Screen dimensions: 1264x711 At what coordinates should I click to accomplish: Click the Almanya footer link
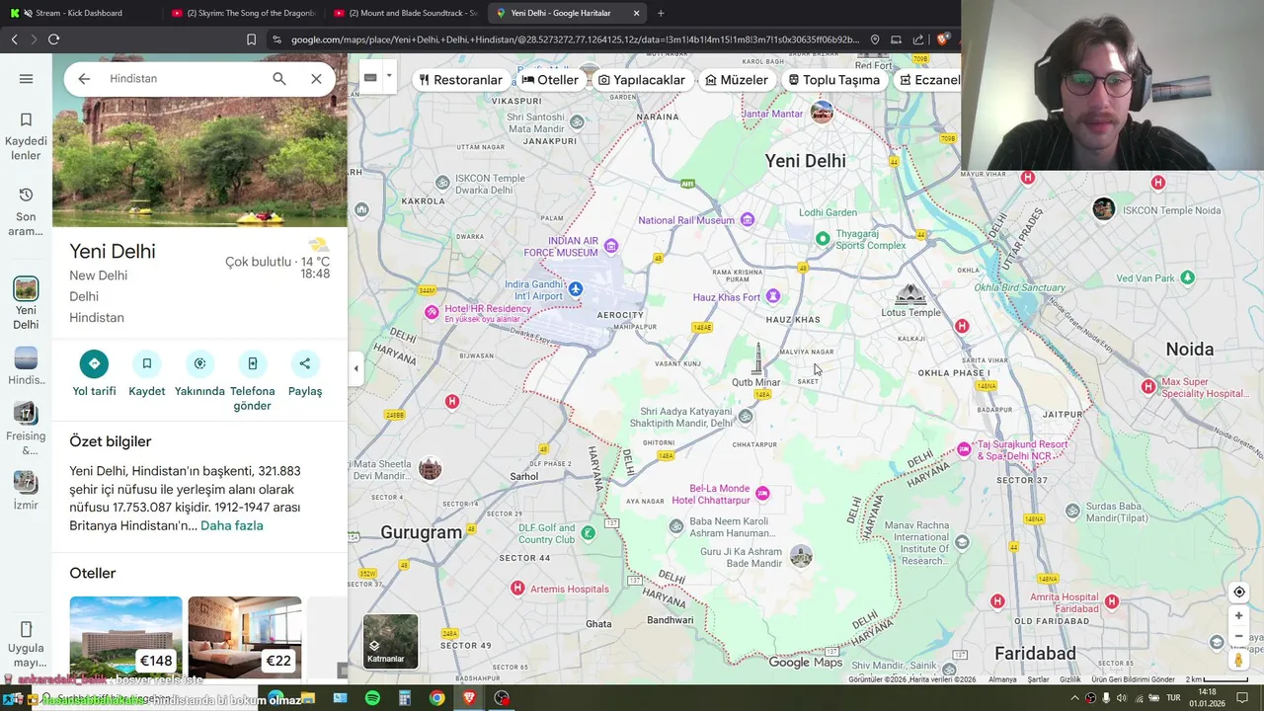(x=1002, y=679)
